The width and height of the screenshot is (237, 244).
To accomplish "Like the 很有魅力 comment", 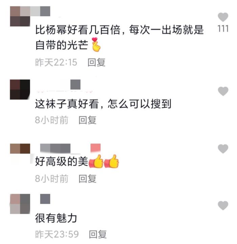I will click(223, 205).
